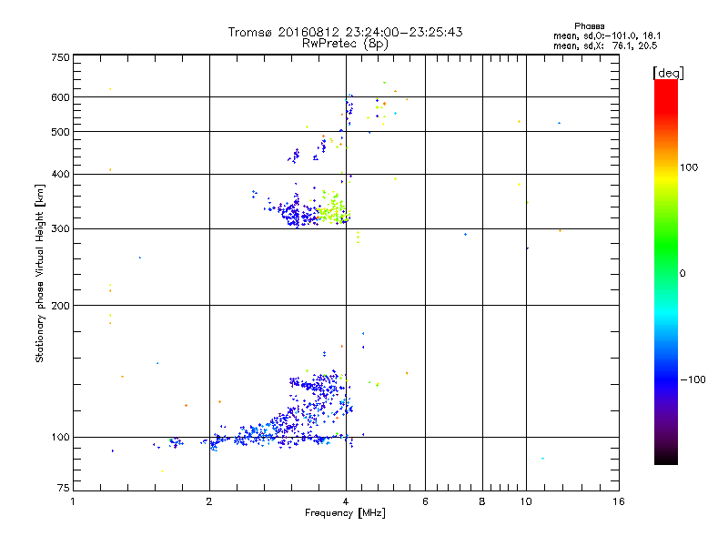Click the 'Frequency [MHz]' axis label
728x546 pixels.
coord(345,513)
